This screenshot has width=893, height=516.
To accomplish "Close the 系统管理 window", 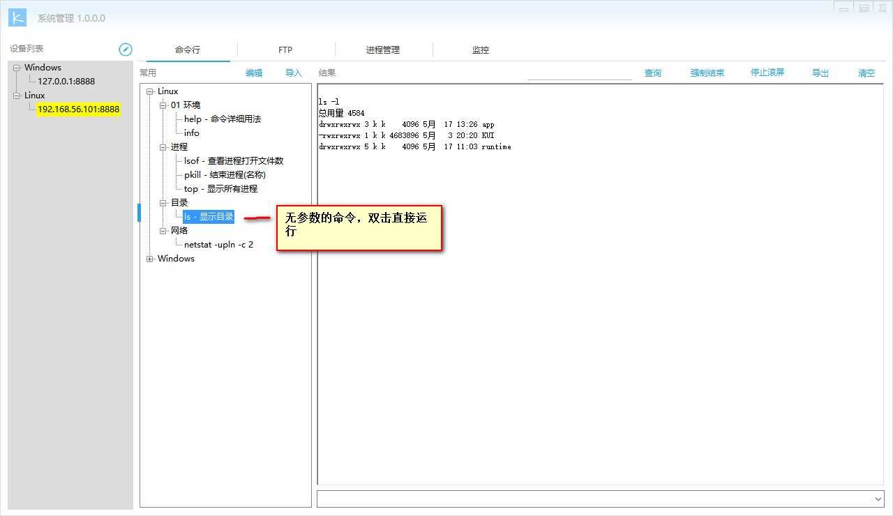I will [x=882, y=8].
